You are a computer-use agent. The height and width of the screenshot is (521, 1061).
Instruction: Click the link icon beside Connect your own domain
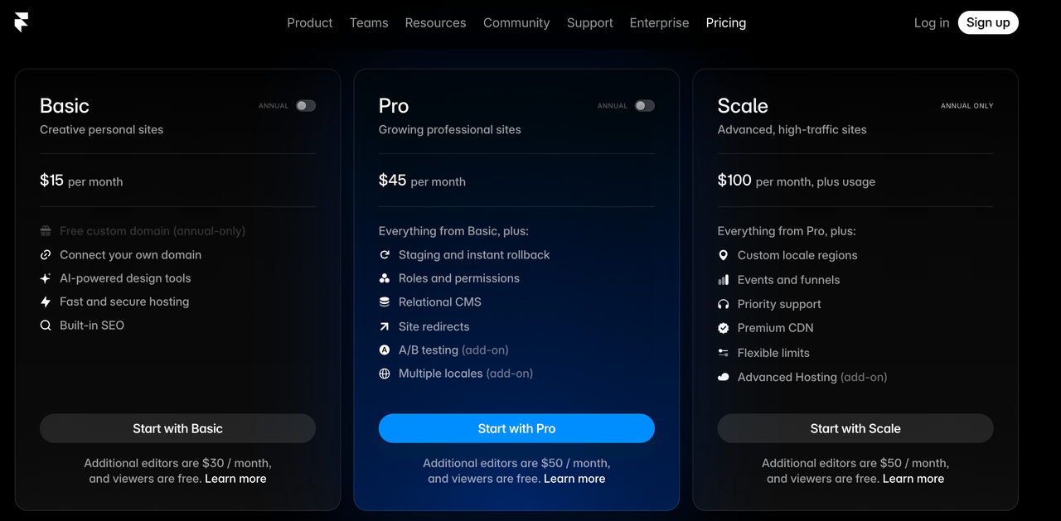pyautogui.click(x=46, y=254)
